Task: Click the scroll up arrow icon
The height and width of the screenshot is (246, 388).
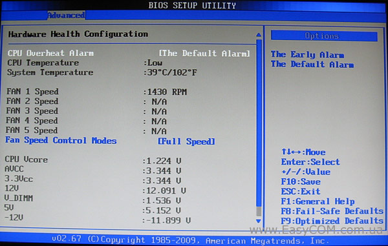Action: [259, 35]
